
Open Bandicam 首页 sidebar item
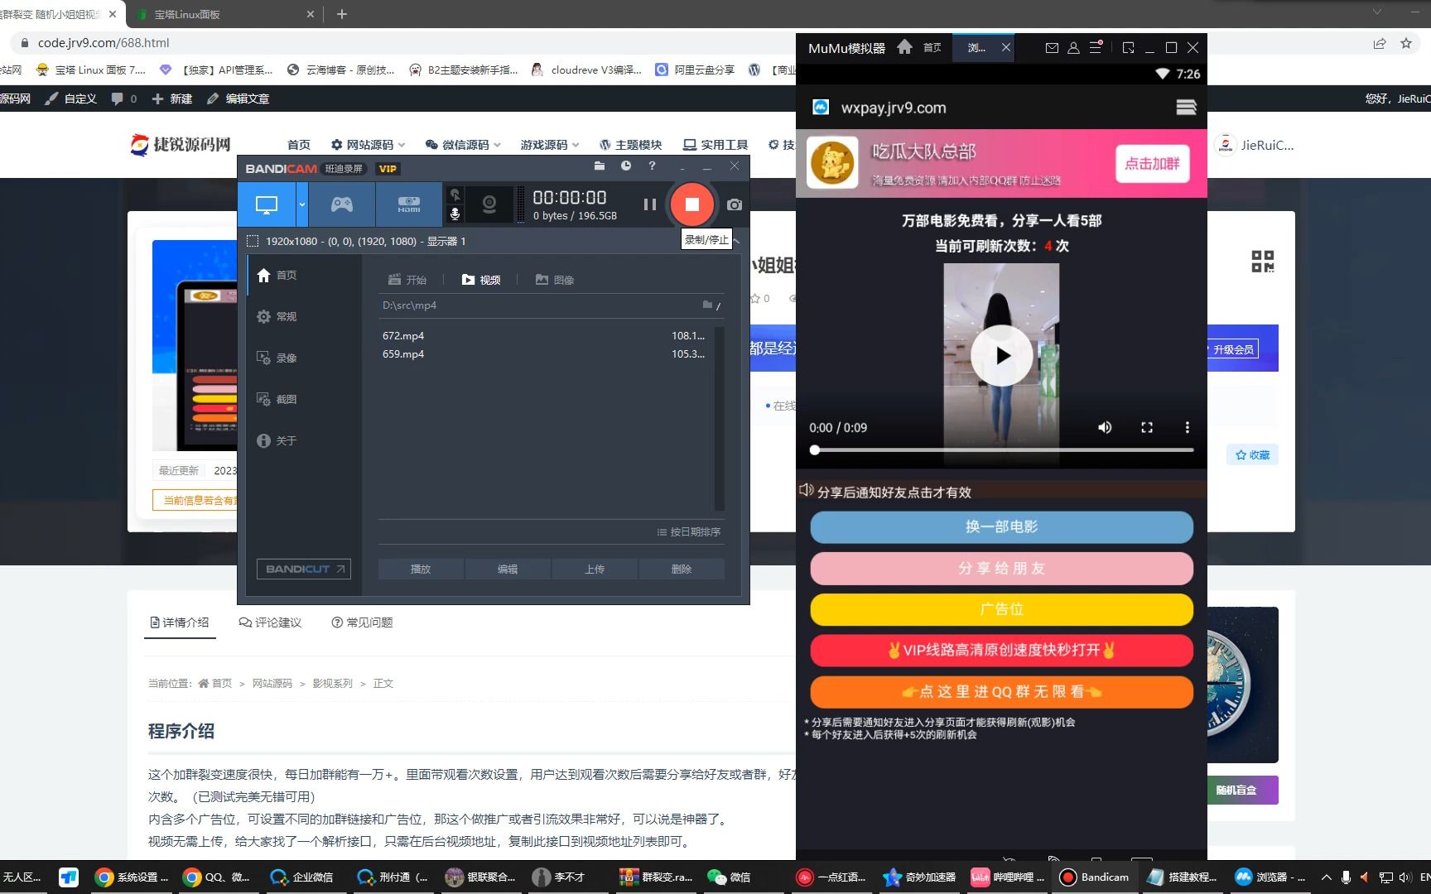(x=305, y=276)
